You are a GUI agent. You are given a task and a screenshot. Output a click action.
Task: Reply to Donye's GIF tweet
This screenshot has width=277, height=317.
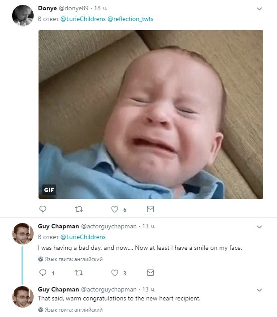click(x=43, y=209)
